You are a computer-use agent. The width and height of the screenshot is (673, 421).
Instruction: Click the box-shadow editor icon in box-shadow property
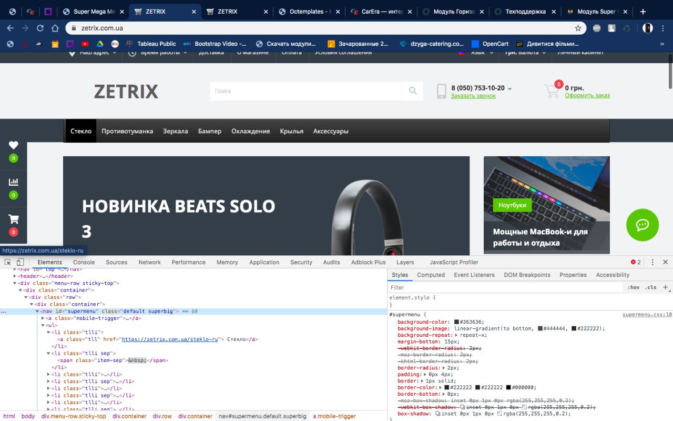click(x=438, y=414)
